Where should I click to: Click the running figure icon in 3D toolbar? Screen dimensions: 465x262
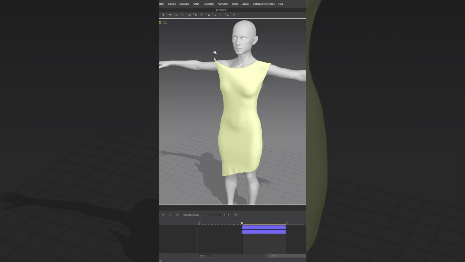point(234,15)
